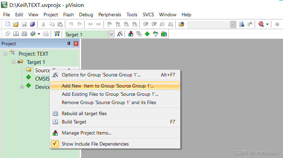Image resolution: width=283 pixels, height=158 pixels.
Task: Click the Indent selection icon
Action: point(146,24)
